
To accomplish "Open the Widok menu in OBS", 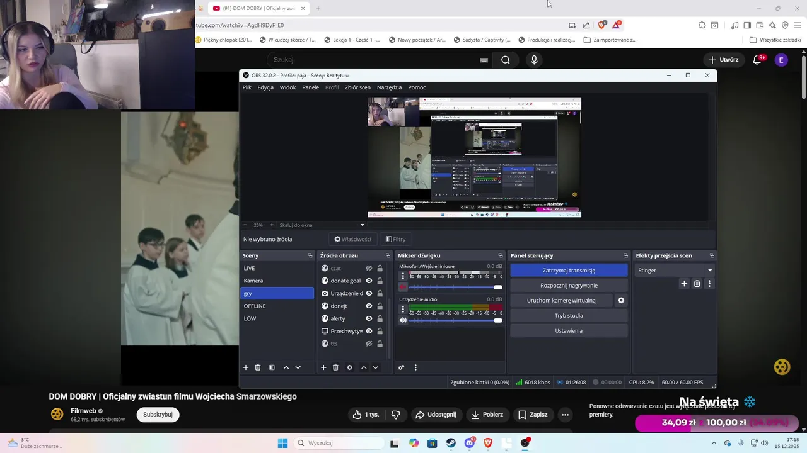I will point(287,87).
